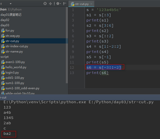This screenshot has width=160, height=139.
Task: Open sum1-100_odd-even.py file
Action: point(23,88)
